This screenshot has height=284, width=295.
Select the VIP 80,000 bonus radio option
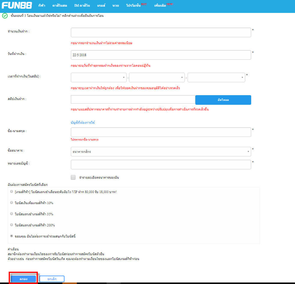(11, 192)
